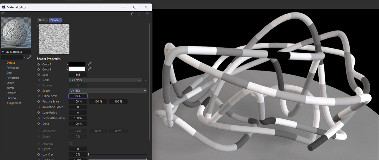
Task: Click the Low Clip value field
Action: [x=78, y=154]
